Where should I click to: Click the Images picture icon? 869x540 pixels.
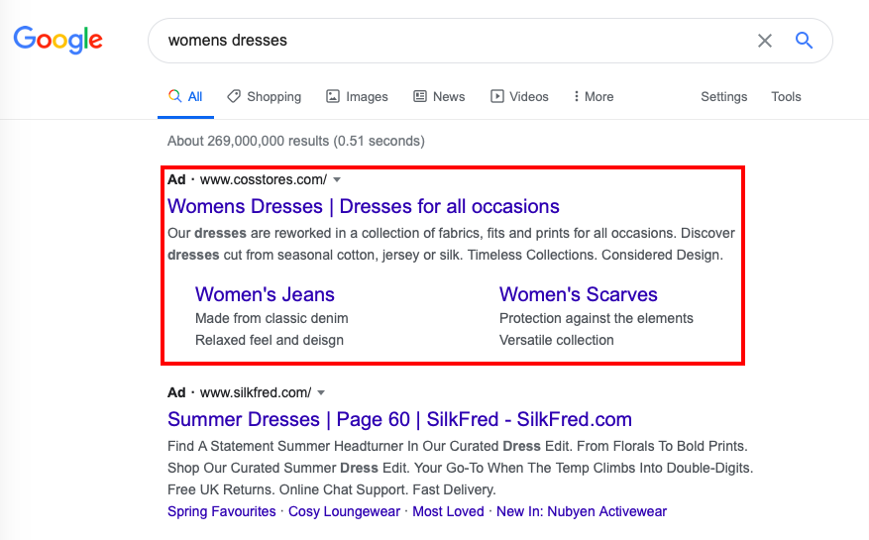click(333, 96)
